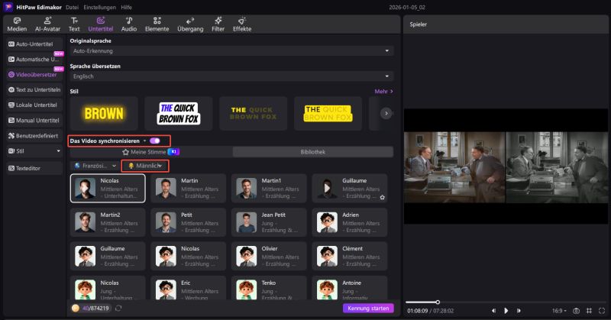This screenshot has width=611, height=320.
Task: Click the Mehr styles link
Action: click(x=383, y=91)
